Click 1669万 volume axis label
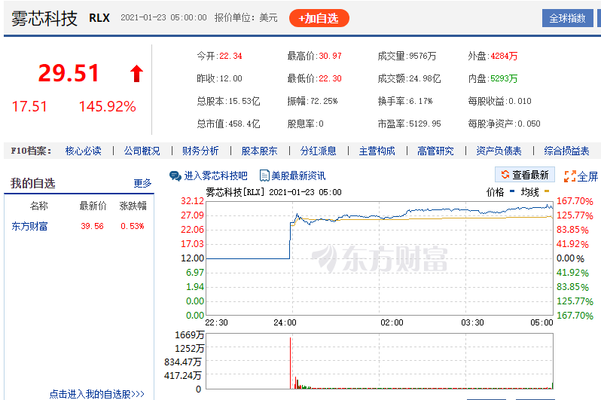Viewport: 601px width, 400px height. 189,334
